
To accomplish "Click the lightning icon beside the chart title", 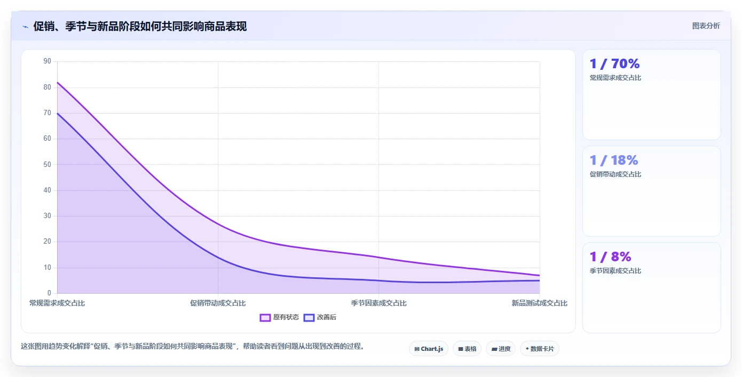I will 25,27.
